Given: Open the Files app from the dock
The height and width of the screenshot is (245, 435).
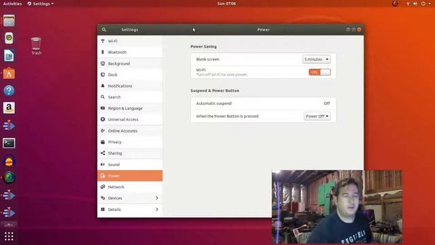Looking at the screenshot, I should coord(9,21).
